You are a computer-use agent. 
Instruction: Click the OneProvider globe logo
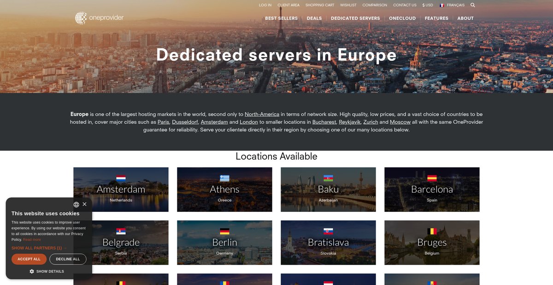click(81, 18)
